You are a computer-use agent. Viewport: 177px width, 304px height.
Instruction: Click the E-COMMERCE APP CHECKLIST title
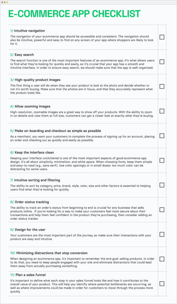[x=74, y=13]
